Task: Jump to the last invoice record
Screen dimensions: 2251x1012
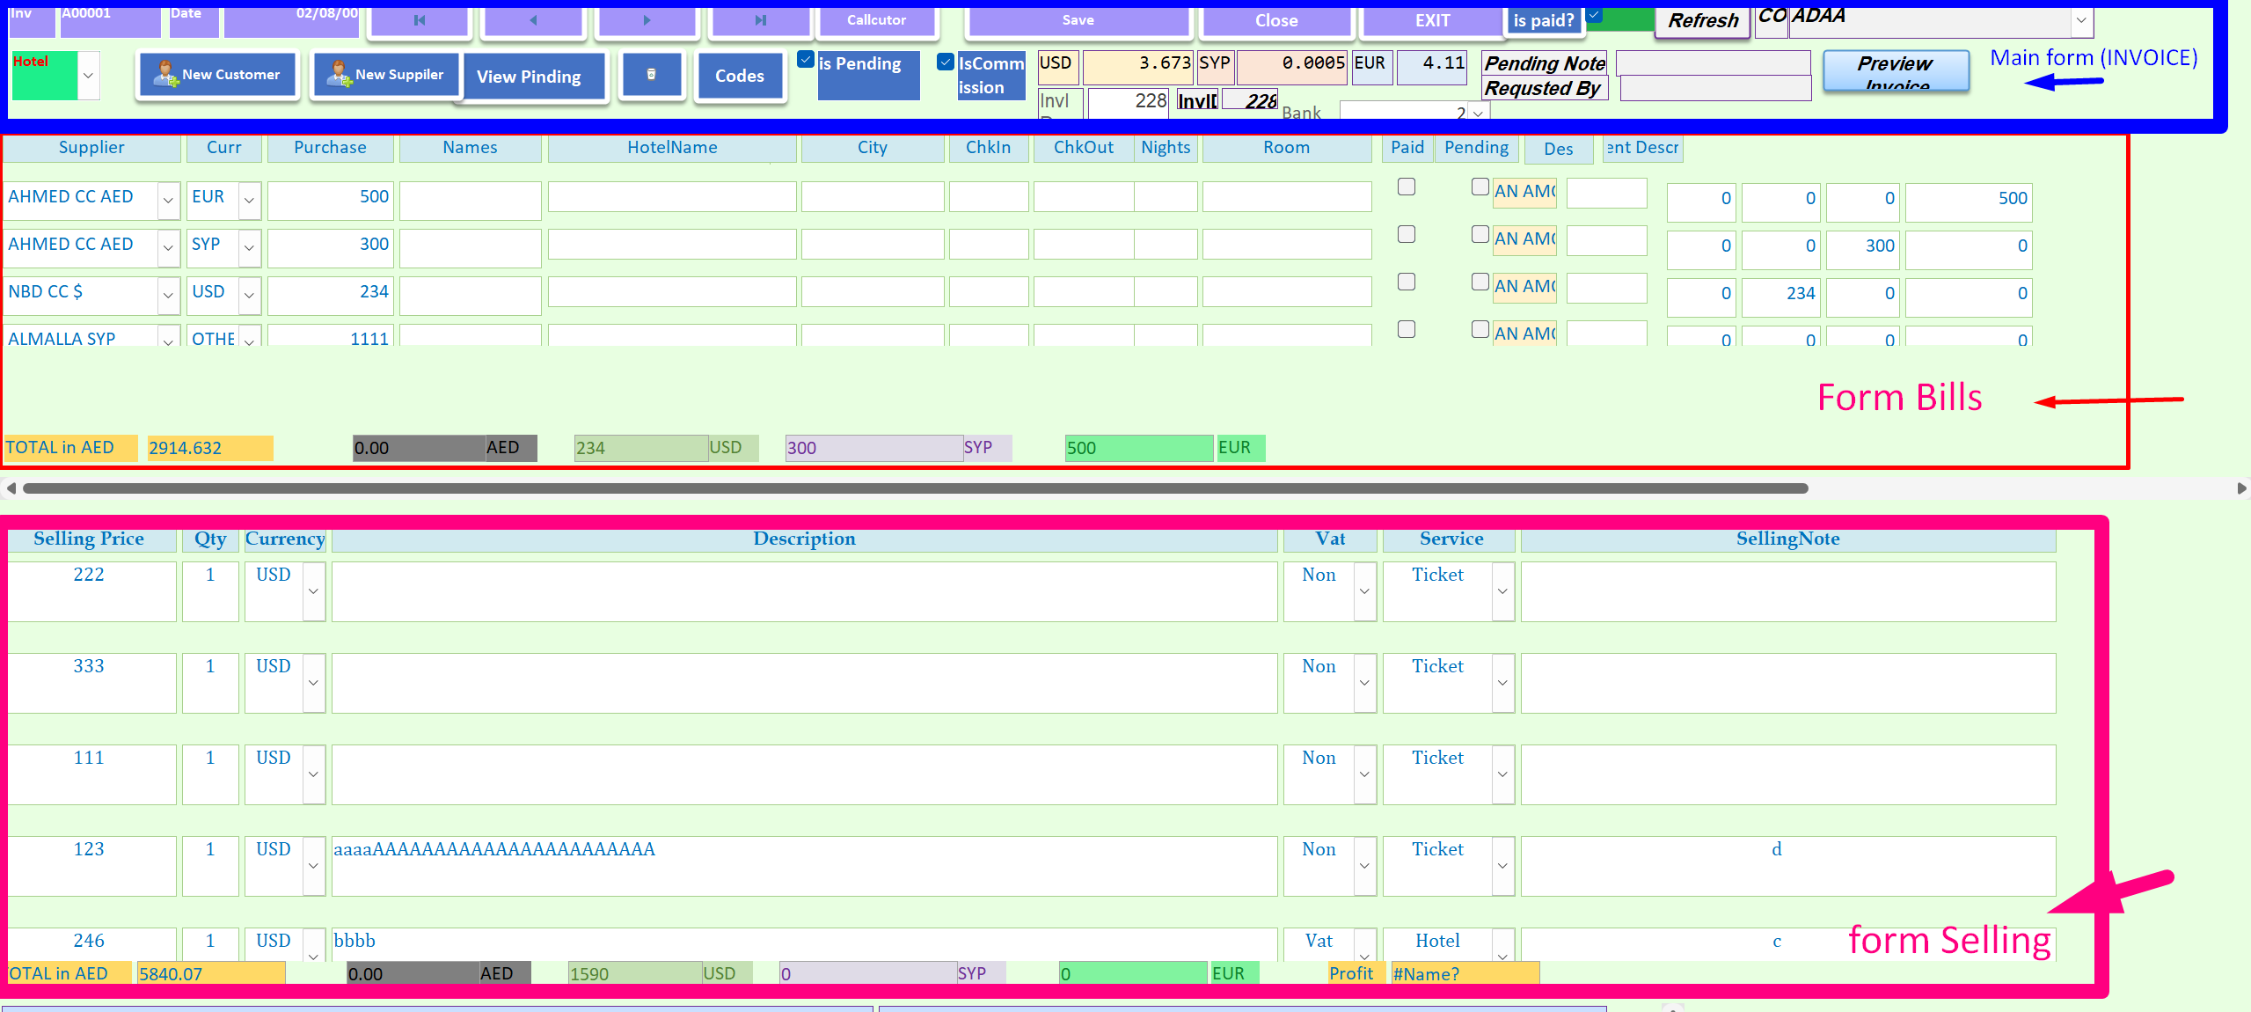Action: (761, 20)
